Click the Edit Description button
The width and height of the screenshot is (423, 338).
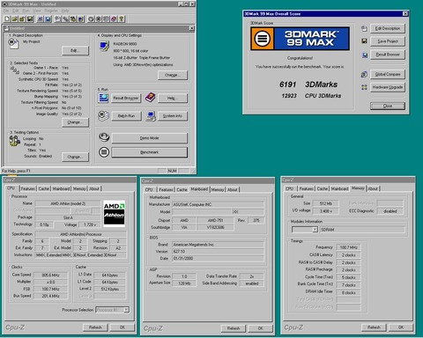pyautogui.click(x=388, y=28)
